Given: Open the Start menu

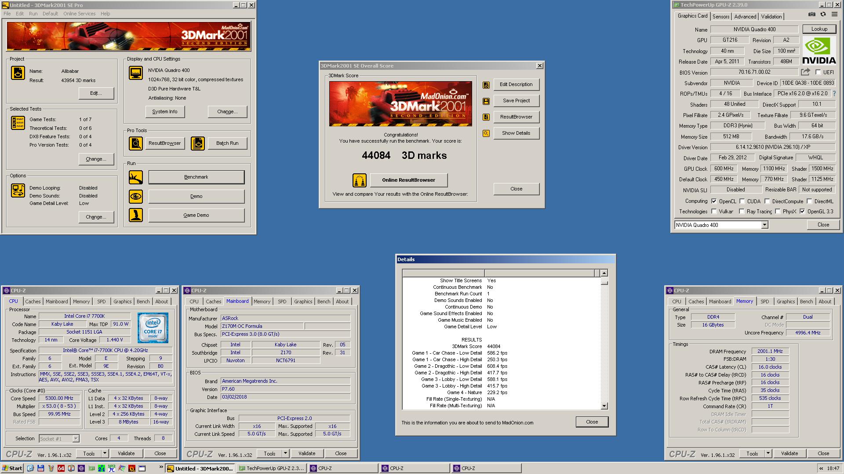Looking at the screenshot, I should (x=12, y=468).
